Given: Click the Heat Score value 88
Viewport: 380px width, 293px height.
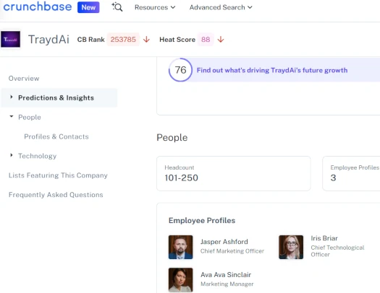Looking at the screenshot, I should click(x=206, y=40).
